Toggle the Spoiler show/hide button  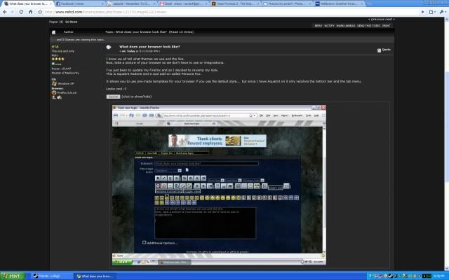113,97
